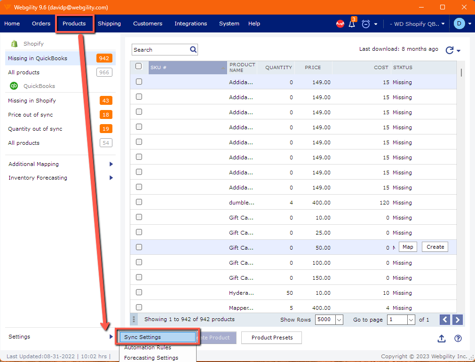Viewport: 475px width, 362px height.
Task: Open the three-dot column options icon
Action: pyautogui.click(x=134, y=319)
